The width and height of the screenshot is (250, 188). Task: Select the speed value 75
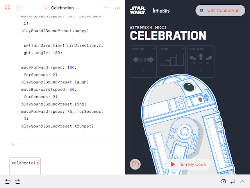point(70,112)
